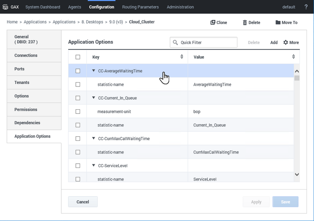Screen dimensions: 314x221
Task: Click the Value column sort arrows
Action: 294,57
